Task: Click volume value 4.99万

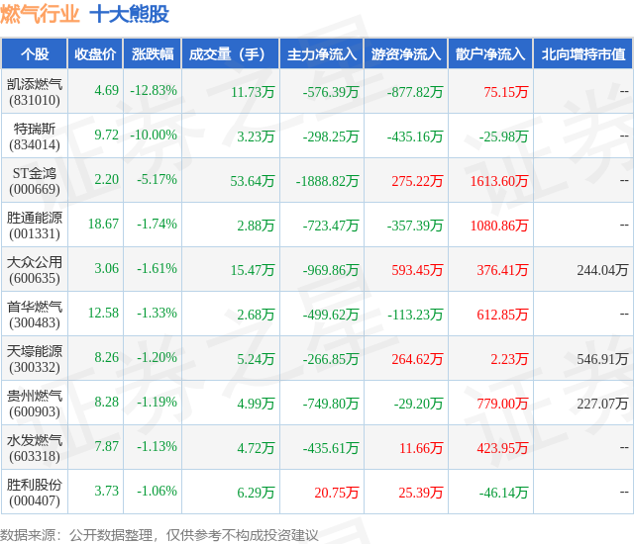Action: (256, 404)
